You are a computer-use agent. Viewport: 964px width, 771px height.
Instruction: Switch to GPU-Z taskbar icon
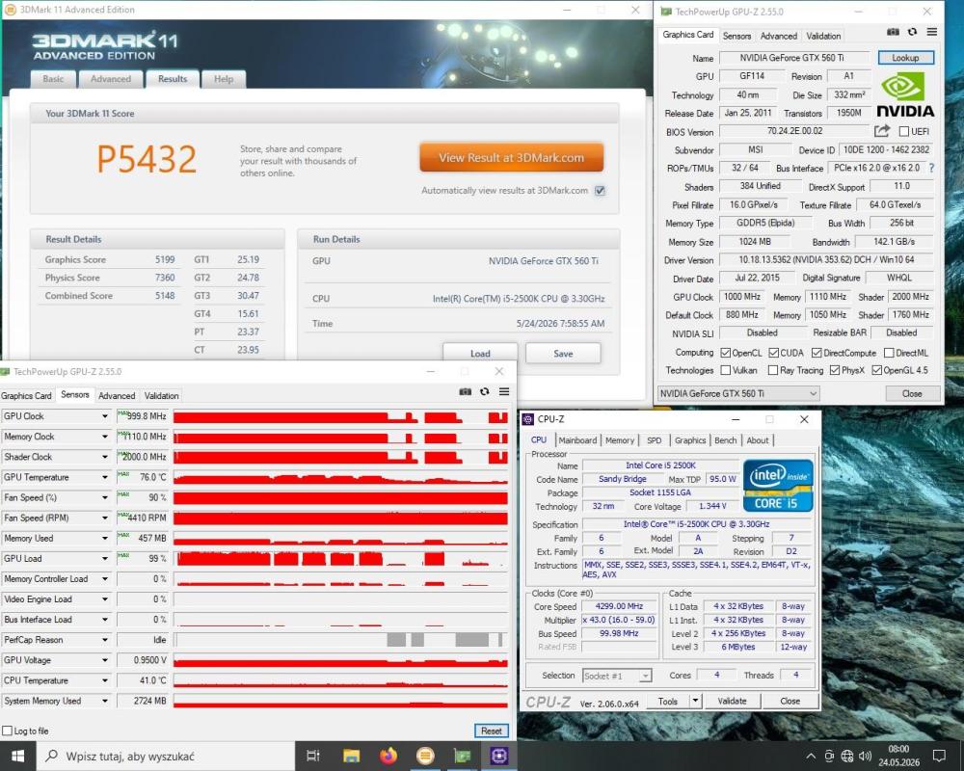click(x=462, y=756)
